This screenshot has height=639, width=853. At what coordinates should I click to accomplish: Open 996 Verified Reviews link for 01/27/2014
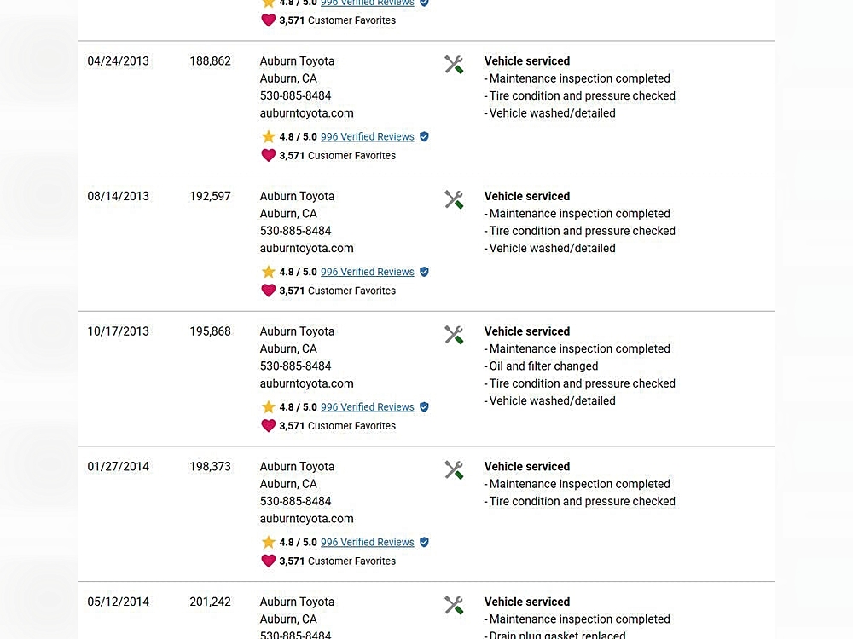[x=367, y=542]
